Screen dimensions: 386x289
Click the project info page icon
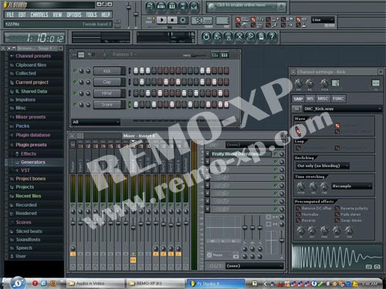click(x=261, y=37)
